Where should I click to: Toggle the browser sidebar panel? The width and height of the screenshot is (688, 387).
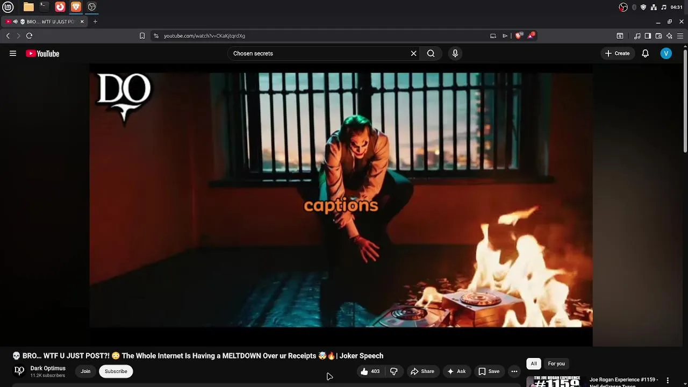tap(648, 35)
